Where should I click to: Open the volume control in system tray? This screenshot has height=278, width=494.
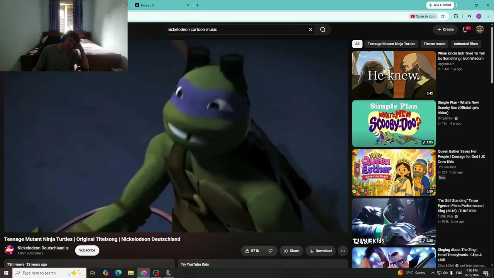click(445, 273)
